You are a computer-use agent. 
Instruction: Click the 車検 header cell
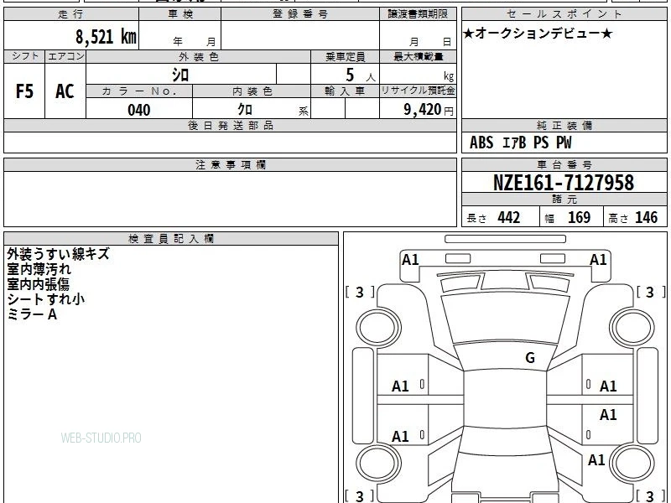(179, 14)
